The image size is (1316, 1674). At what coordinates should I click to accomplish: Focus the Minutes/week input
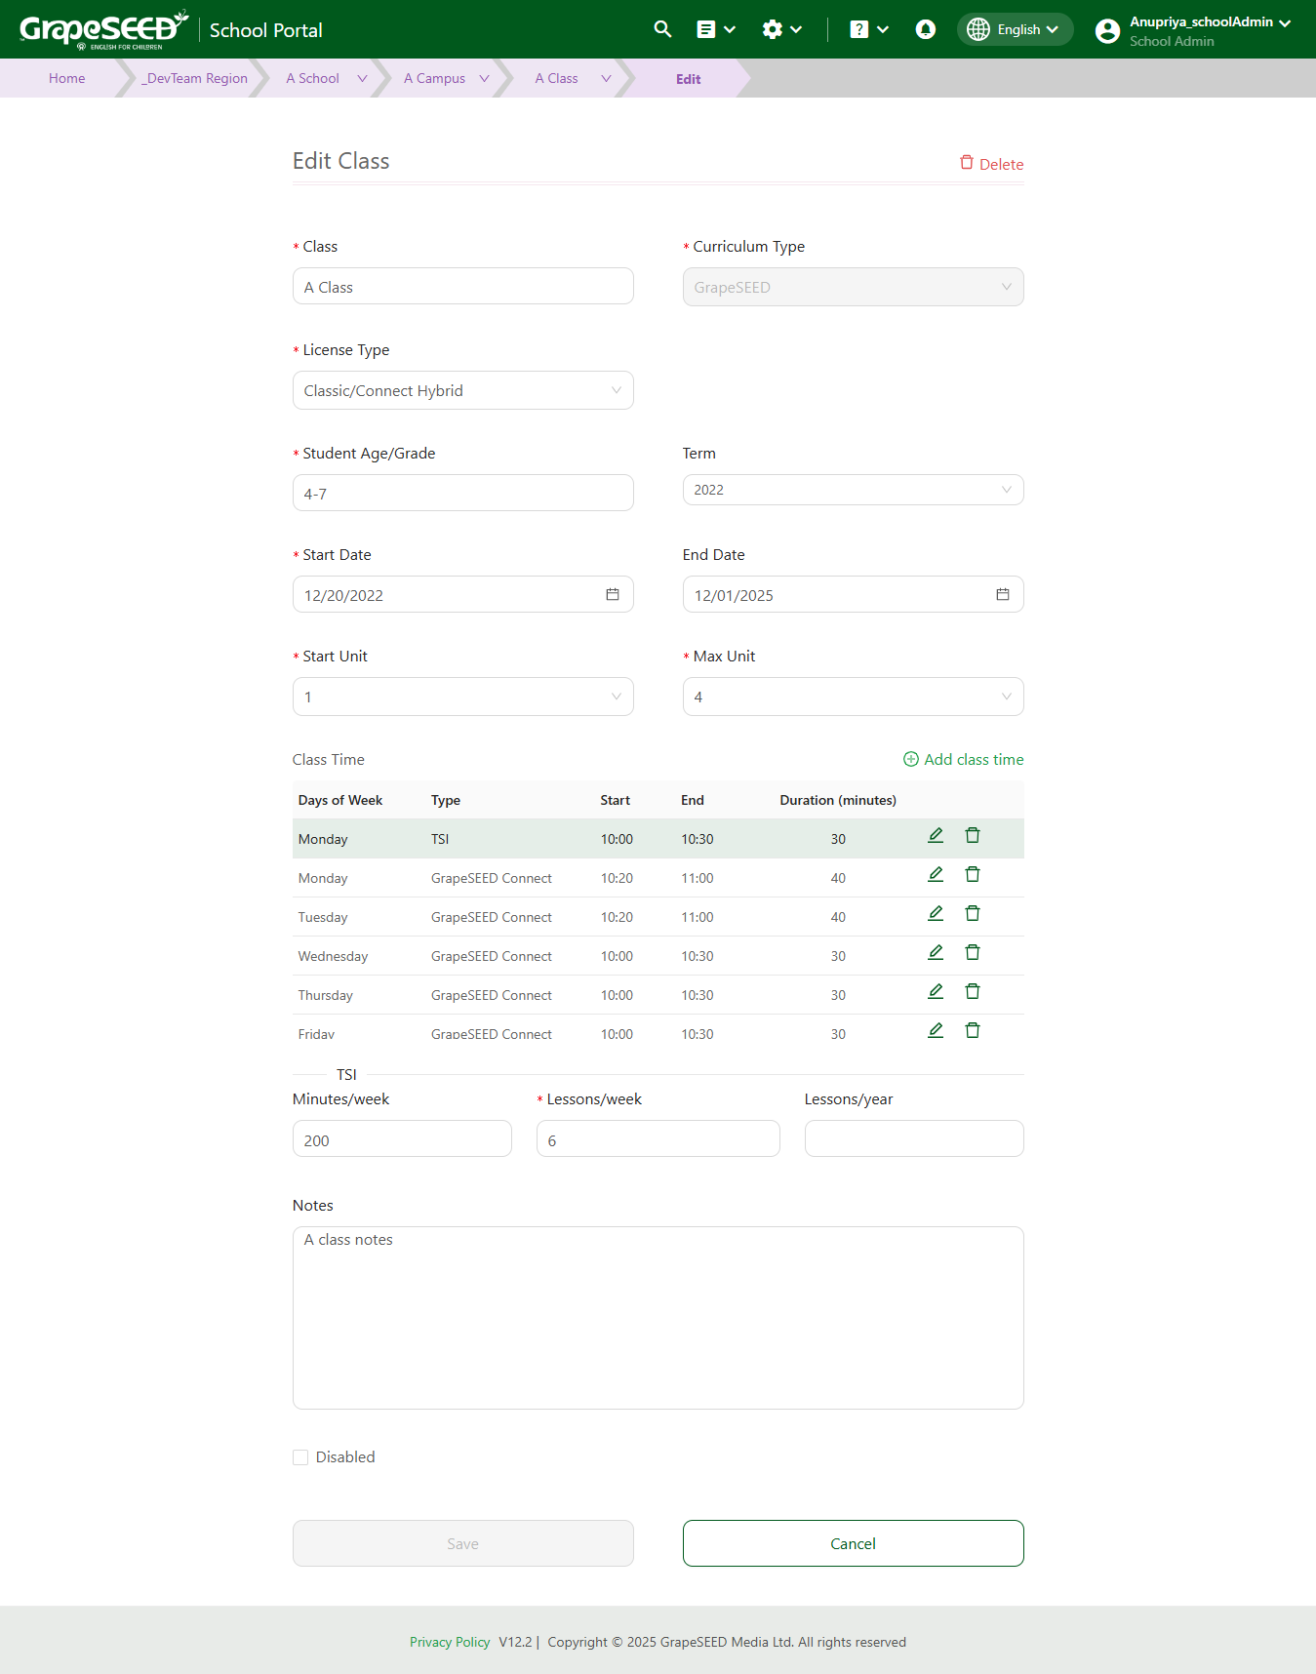(x=402, y=1138)
